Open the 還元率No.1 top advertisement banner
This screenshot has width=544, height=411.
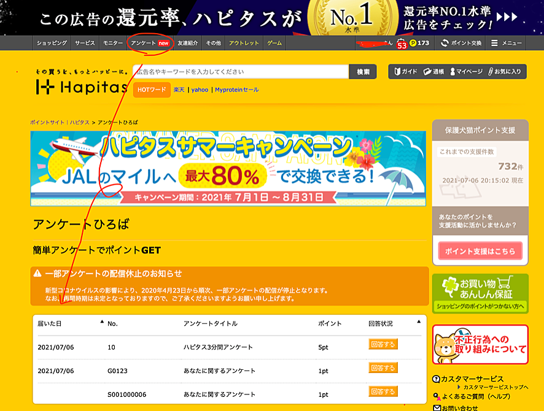(x=272, y=18)
